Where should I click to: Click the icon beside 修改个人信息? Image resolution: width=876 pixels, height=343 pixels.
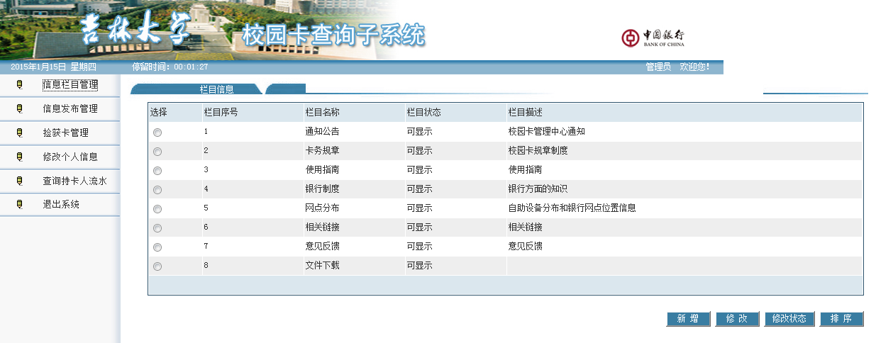[19, 157]
